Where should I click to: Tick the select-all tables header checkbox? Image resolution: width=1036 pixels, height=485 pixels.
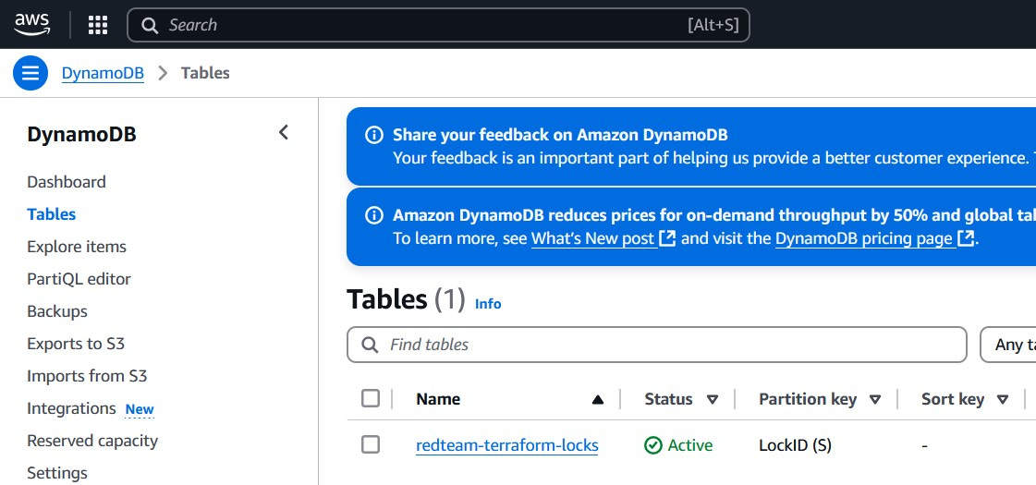[371, 398]
